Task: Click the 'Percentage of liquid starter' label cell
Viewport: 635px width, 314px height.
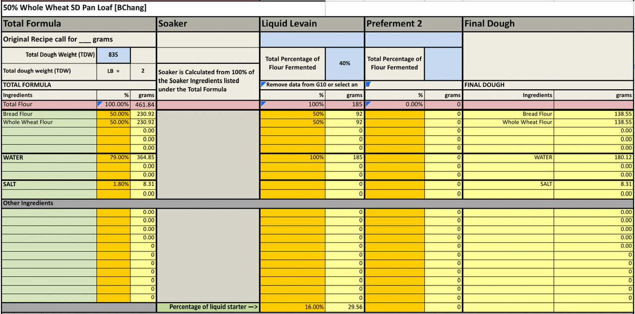Action: coord(208,307)
